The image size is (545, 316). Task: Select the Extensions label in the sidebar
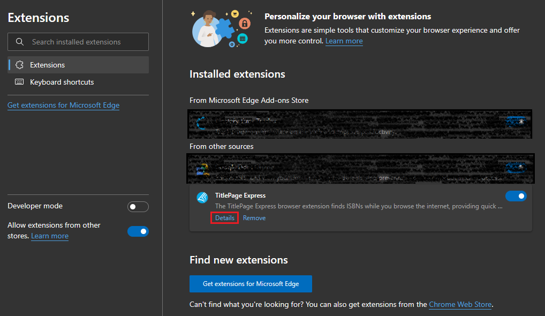click(47, 65)
